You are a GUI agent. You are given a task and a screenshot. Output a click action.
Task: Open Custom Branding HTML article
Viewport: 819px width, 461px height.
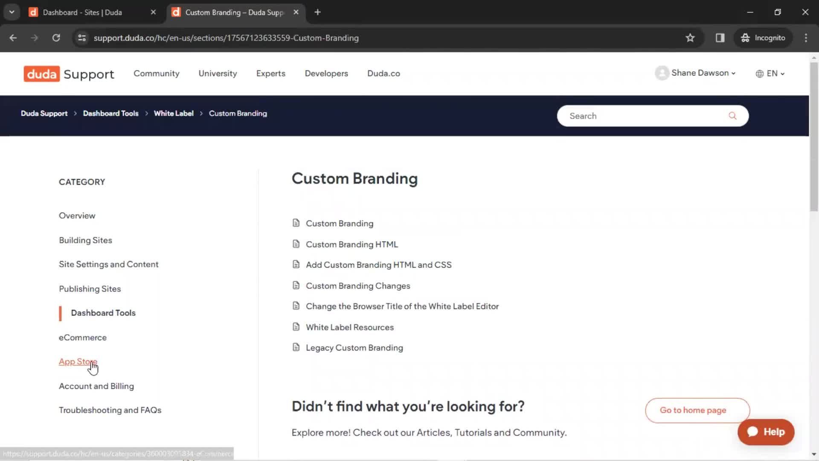click(352, 244)
